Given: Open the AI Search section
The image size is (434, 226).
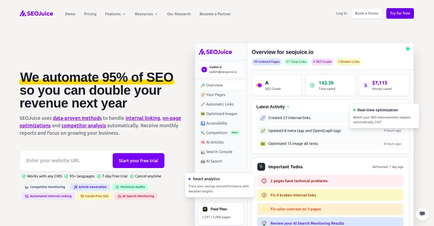Looking at the screenshot, I should [214, 161].
